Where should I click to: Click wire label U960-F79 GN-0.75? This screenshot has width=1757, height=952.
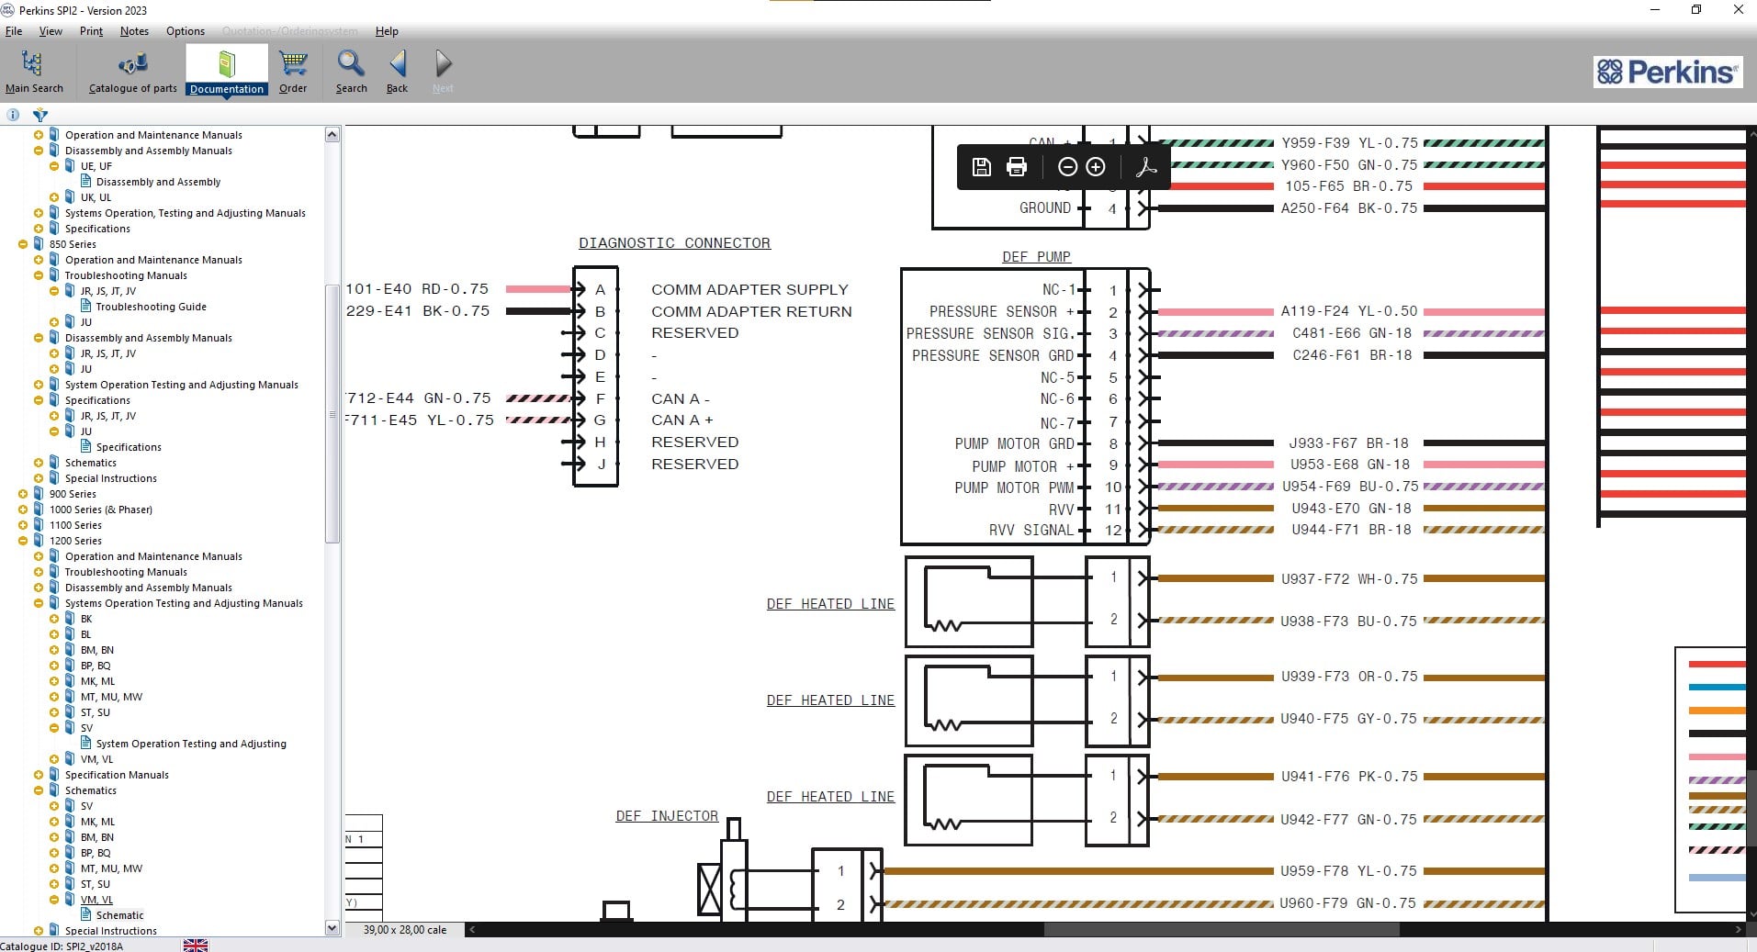point(1348,903)
